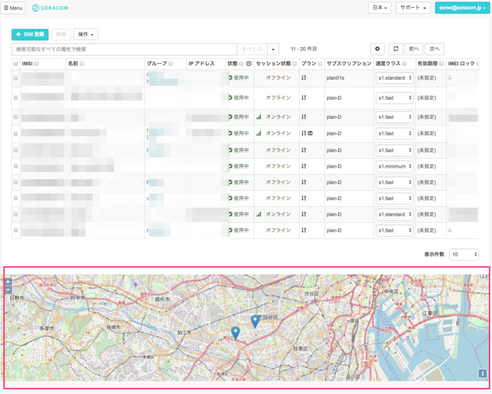Open the 操作 dropdown
The image size is (492, 394).
[x=86, y=34]
